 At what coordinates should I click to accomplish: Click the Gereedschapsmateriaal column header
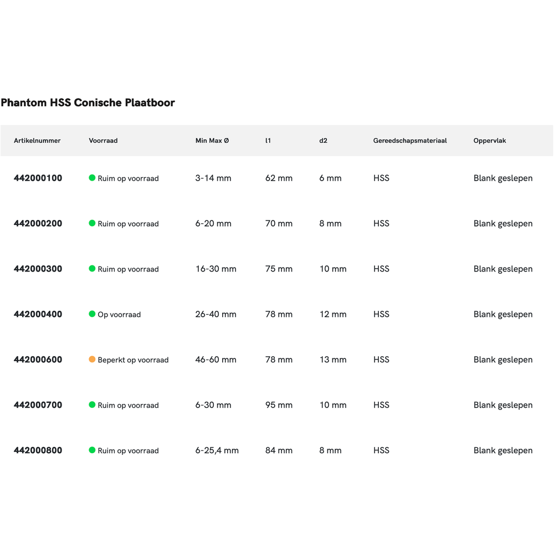(410, 141)
